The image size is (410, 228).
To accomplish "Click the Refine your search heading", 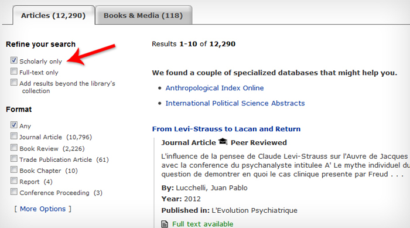I will point(40,44).
